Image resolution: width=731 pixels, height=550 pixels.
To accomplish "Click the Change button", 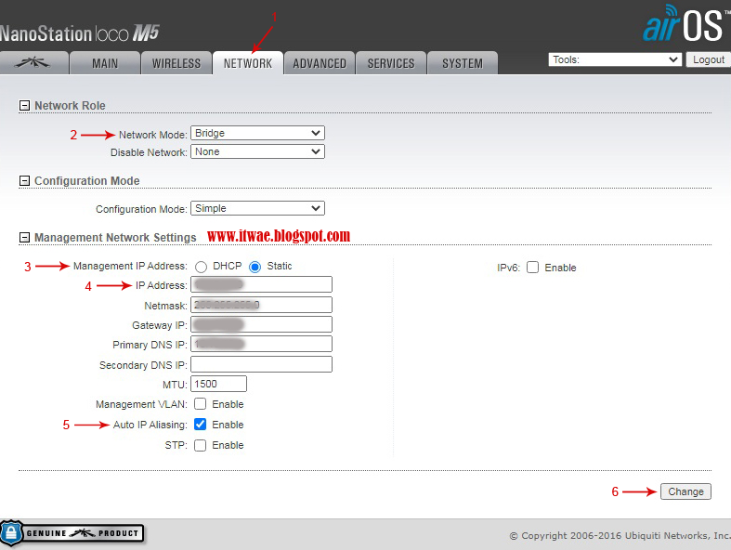I will (x=685, y=491).
